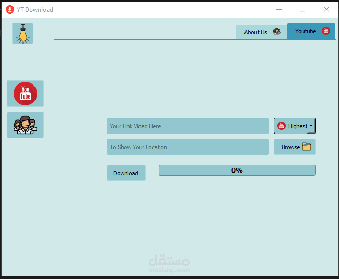Click the Browse folder button
The image size is (339, 279).
point(295,147)
